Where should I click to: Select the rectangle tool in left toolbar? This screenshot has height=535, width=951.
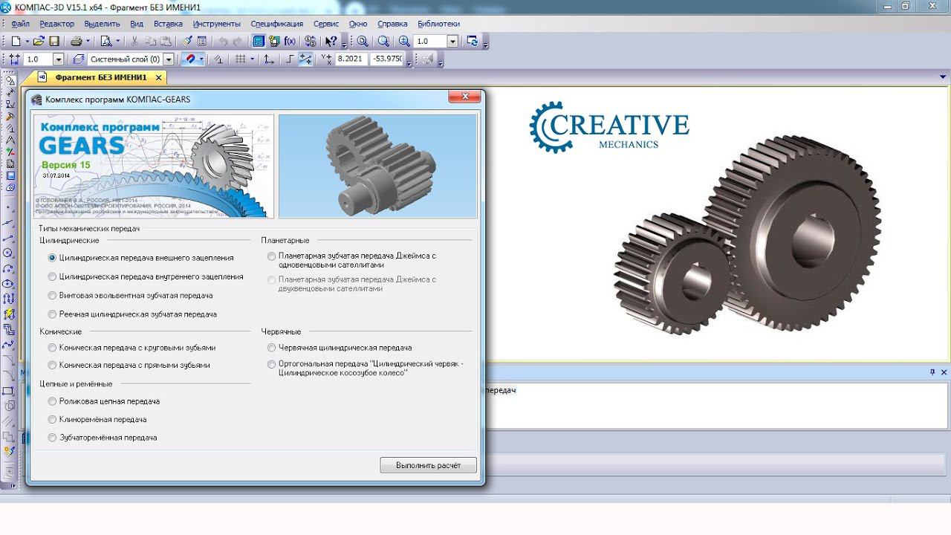(x=9, y=390)
